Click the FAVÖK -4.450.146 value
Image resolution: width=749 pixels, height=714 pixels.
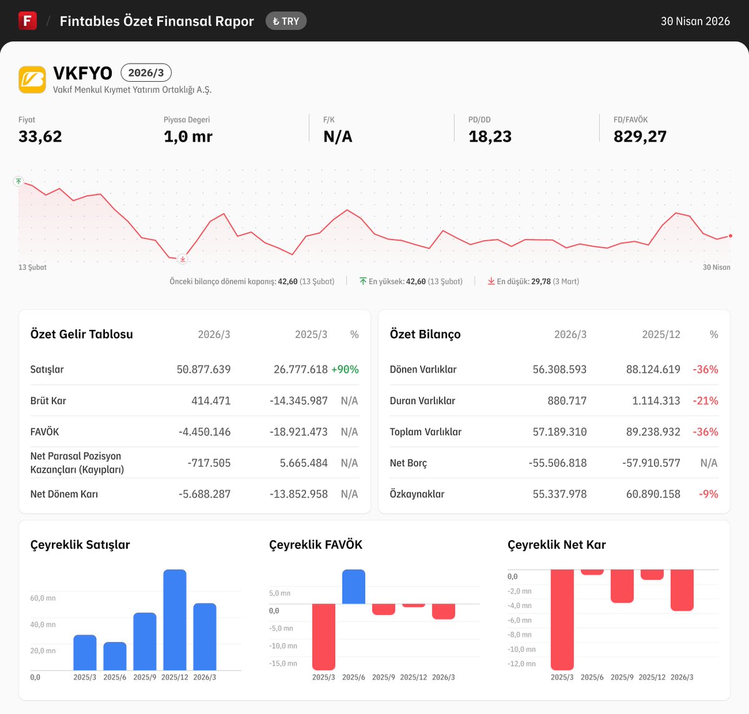[205, 432]
